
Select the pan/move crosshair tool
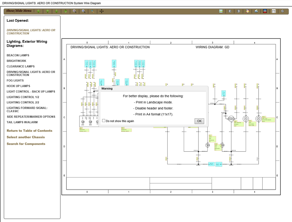(x=102, y=11)
